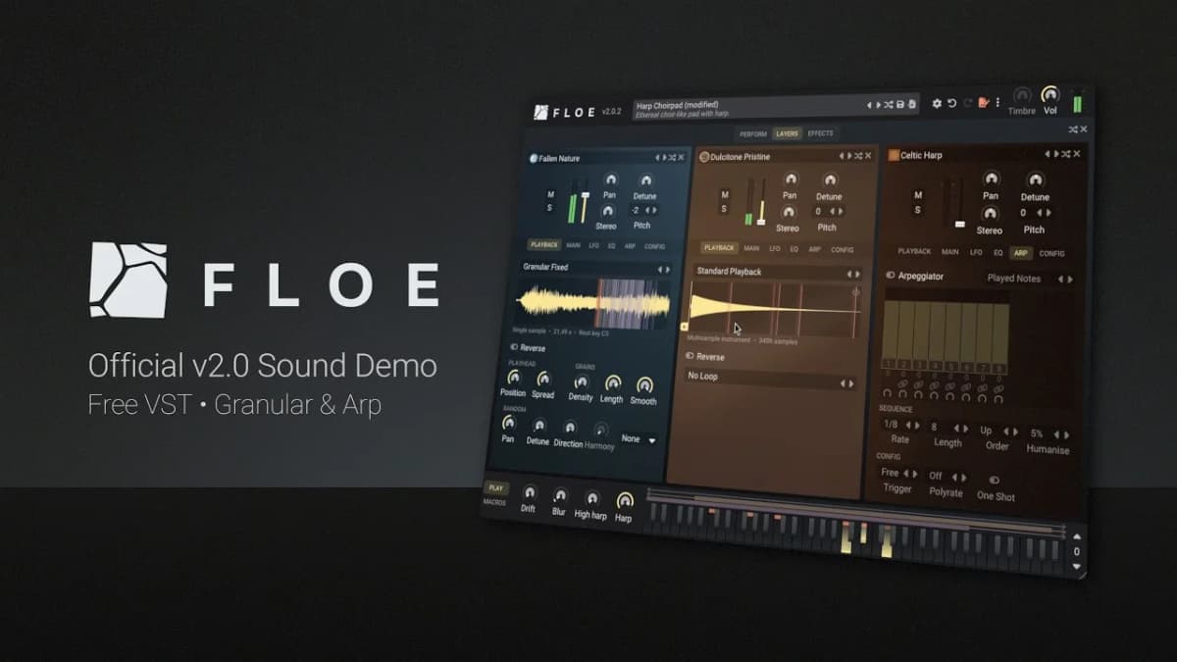Open the settings gear in Floe header
Viewport: 1177px width, 662px height.
coord(937,103)
